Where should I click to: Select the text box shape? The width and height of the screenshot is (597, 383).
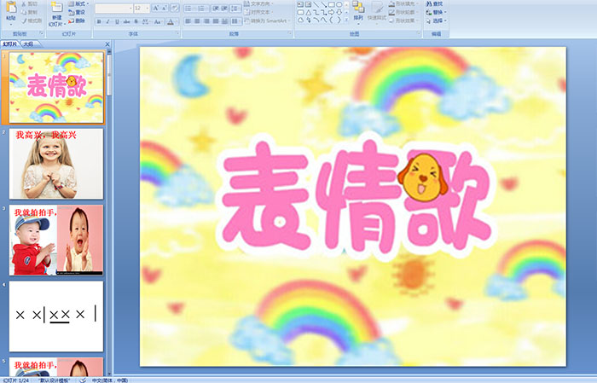tap(301, 4)
